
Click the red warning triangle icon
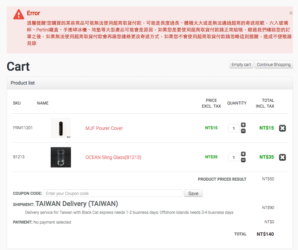[x=19, y=14]
